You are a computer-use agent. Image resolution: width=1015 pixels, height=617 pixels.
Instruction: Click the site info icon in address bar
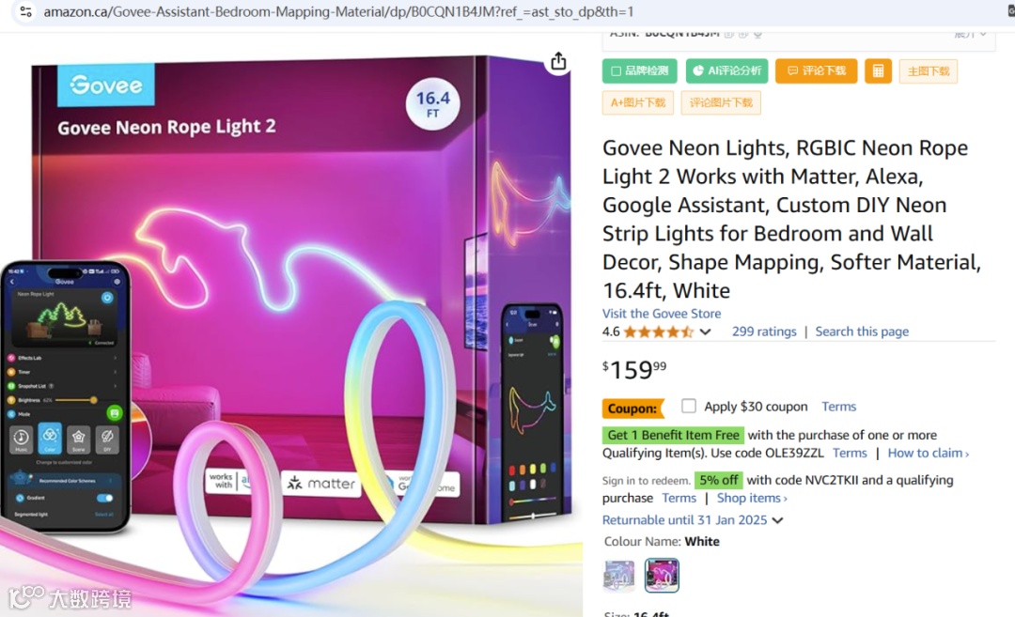pos(26,11)
